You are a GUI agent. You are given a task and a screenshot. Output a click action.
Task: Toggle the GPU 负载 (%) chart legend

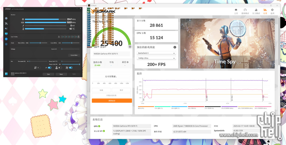(196, 107)
